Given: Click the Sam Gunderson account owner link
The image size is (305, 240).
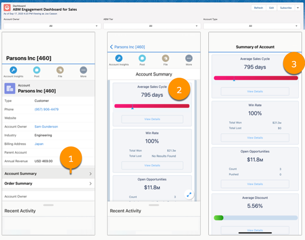Looking at the screenshot, I should [x=46, y=127].
